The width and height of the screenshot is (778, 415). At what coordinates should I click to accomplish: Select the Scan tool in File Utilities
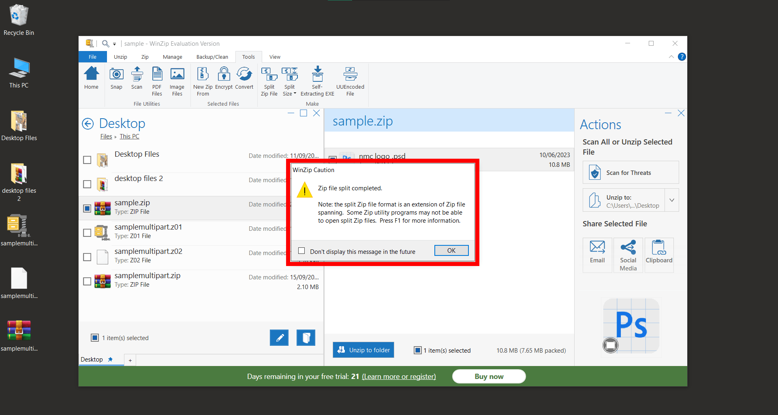pos(137,80)
